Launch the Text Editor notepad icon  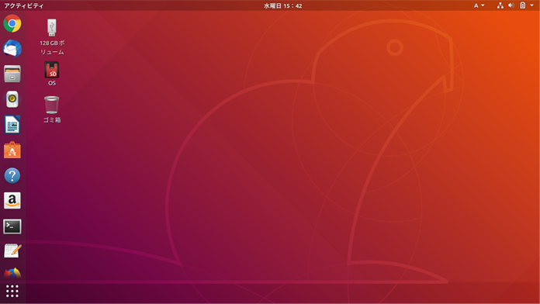[x=12, y=251]
